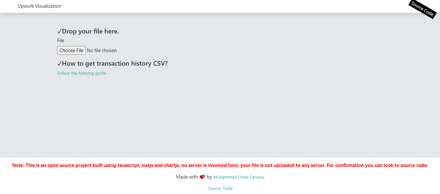Click the 'Note:' word starting the red notice
The image size is (440, 194).
point(18,165)
